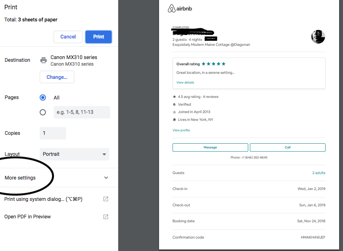Click Change… to pick another printer
343x251 pixels.
[57, 77]
